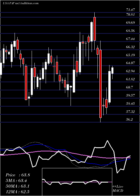
Task: Click the '<<Live MACD' label
Action: (118, 189)
